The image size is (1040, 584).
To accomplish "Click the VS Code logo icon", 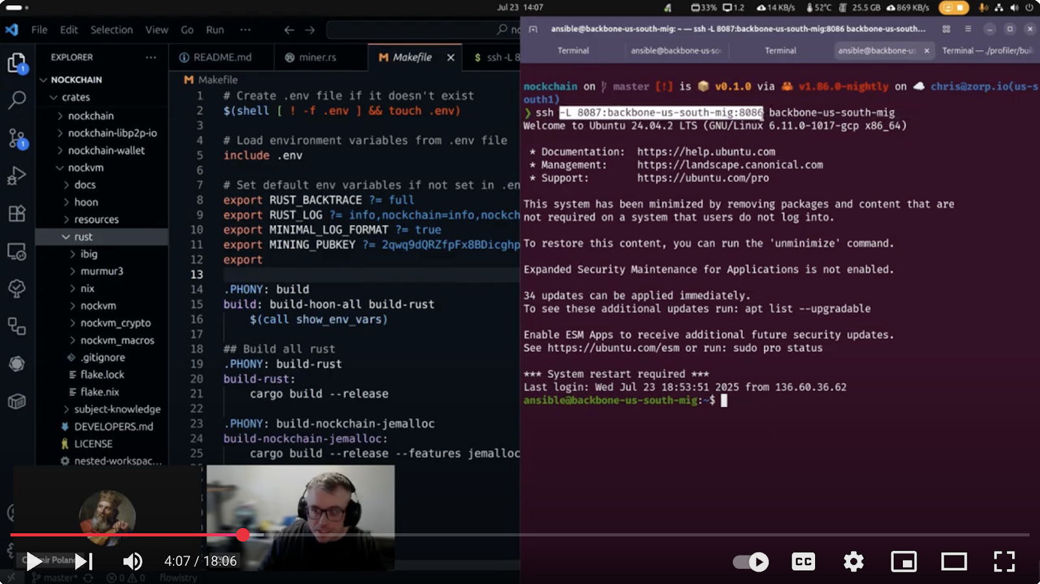I will point(12,29).
